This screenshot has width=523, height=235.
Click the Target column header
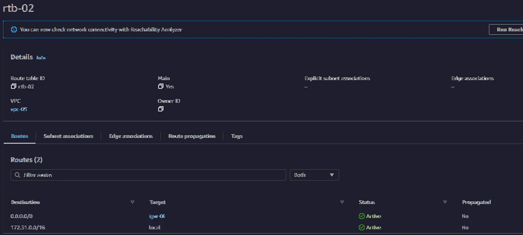pyautogui.click(x=157, y=202)
